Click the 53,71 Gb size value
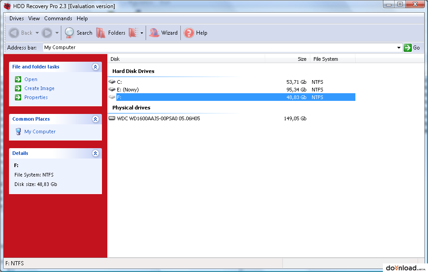428x272 pixels. 296,82
